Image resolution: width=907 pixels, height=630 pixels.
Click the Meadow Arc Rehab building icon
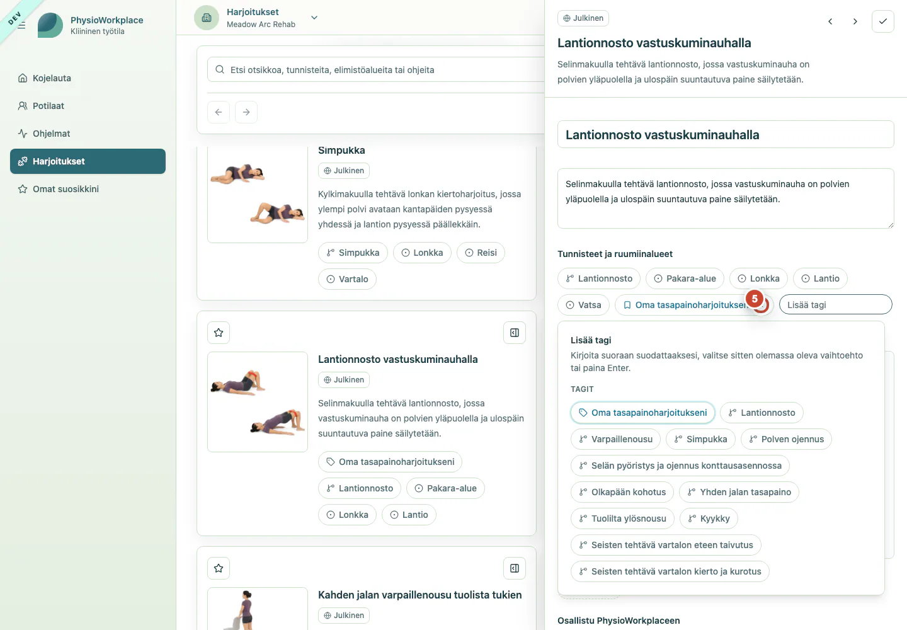pyautogui.click(x=207, y=18)
